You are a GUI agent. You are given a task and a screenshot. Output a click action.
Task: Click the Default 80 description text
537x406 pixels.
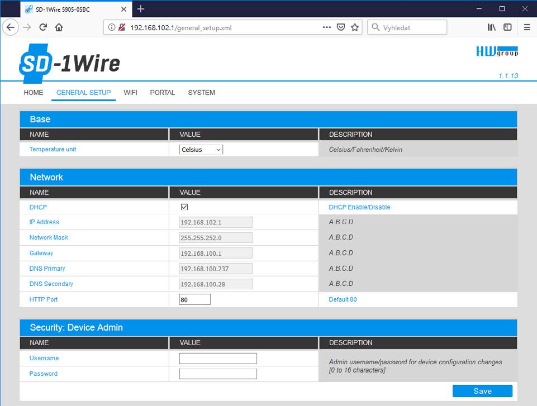coord(343,299)
